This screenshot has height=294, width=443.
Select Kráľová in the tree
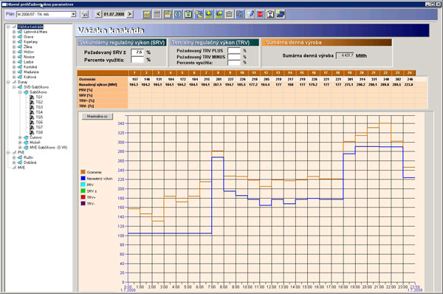tap(30, 77)
